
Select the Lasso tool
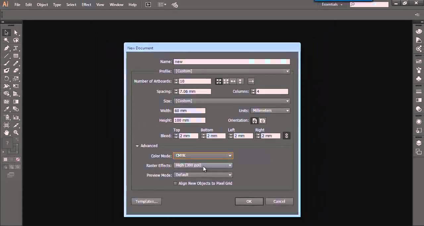(16, 40)
